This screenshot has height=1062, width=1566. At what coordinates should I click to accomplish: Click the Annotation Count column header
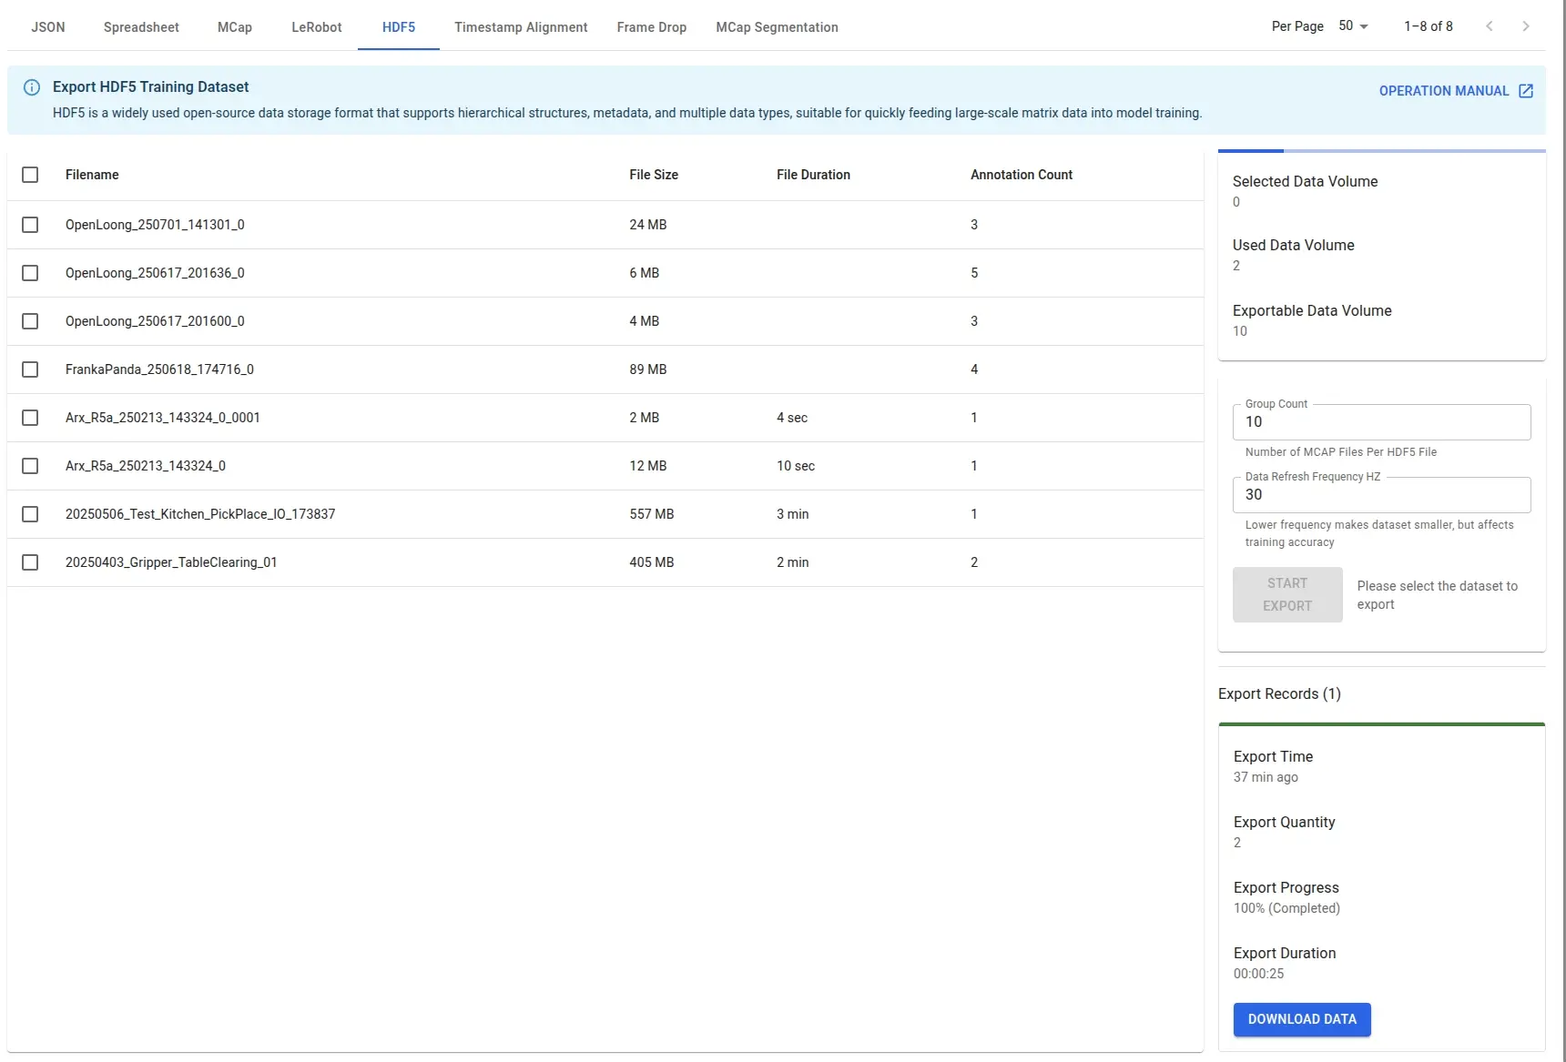1022,175
